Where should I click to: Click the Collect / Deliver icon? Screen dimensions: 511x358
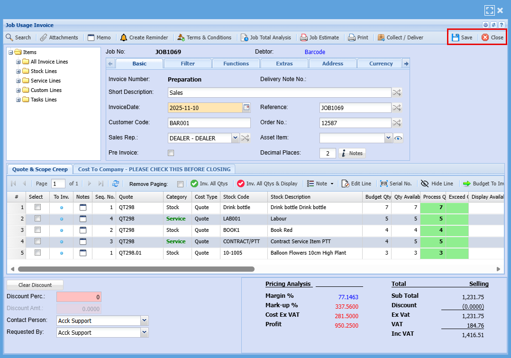(381, 37)
